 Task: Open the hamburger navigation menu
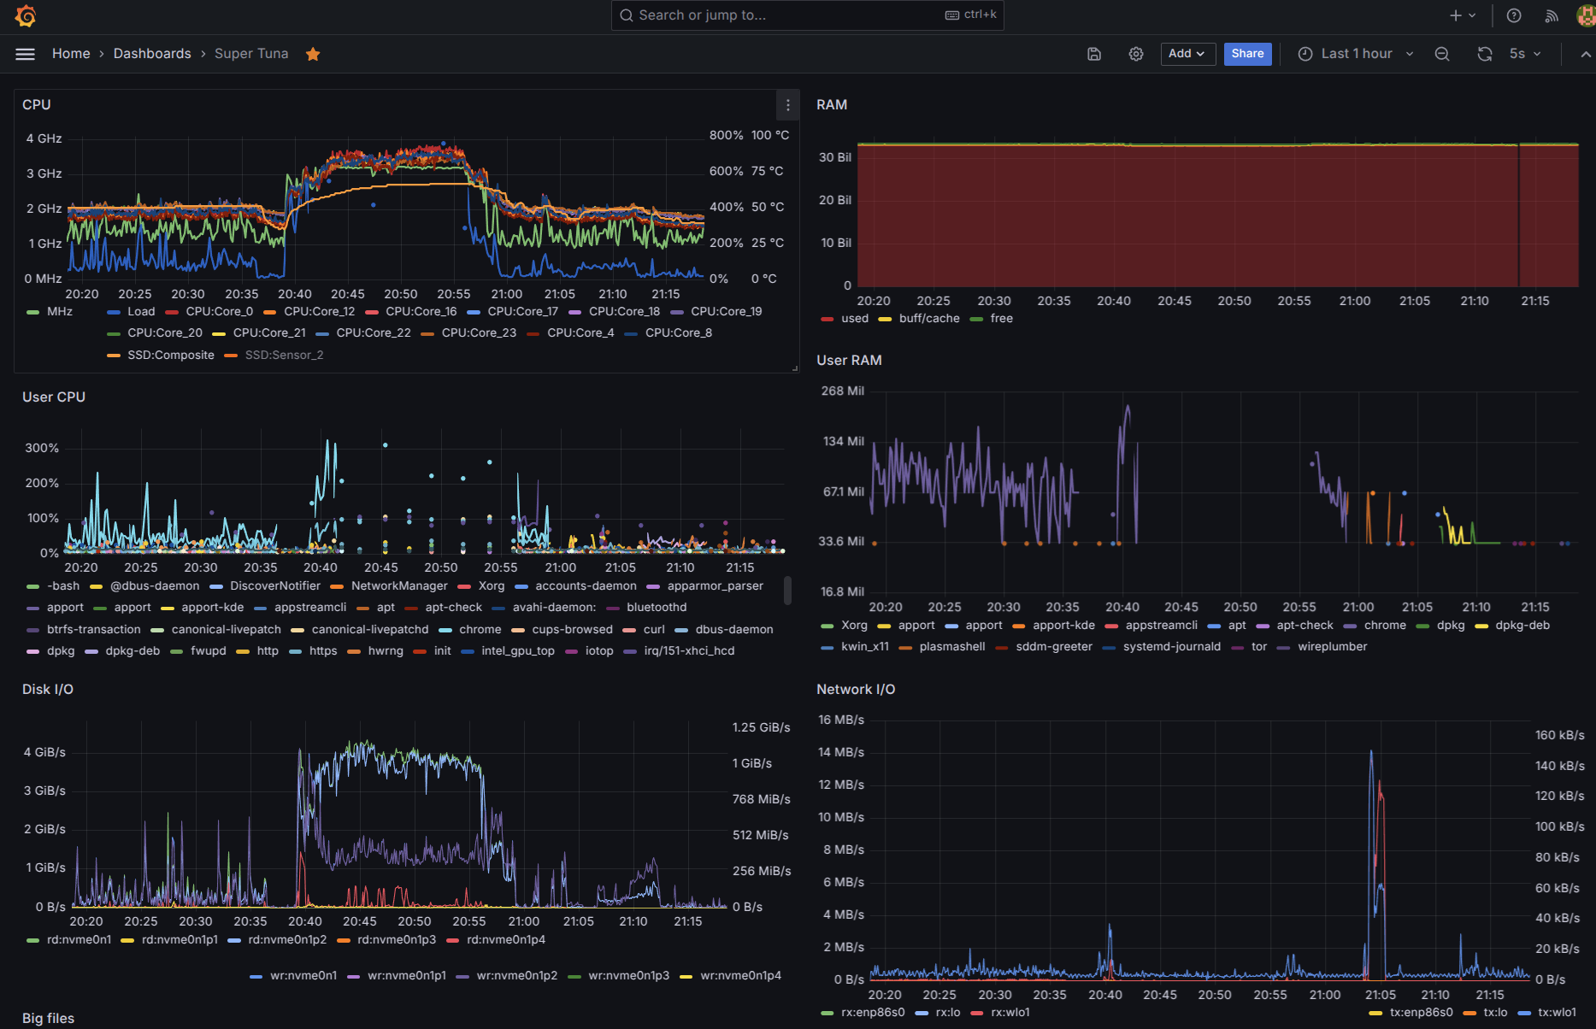click(x=26, y=54)
